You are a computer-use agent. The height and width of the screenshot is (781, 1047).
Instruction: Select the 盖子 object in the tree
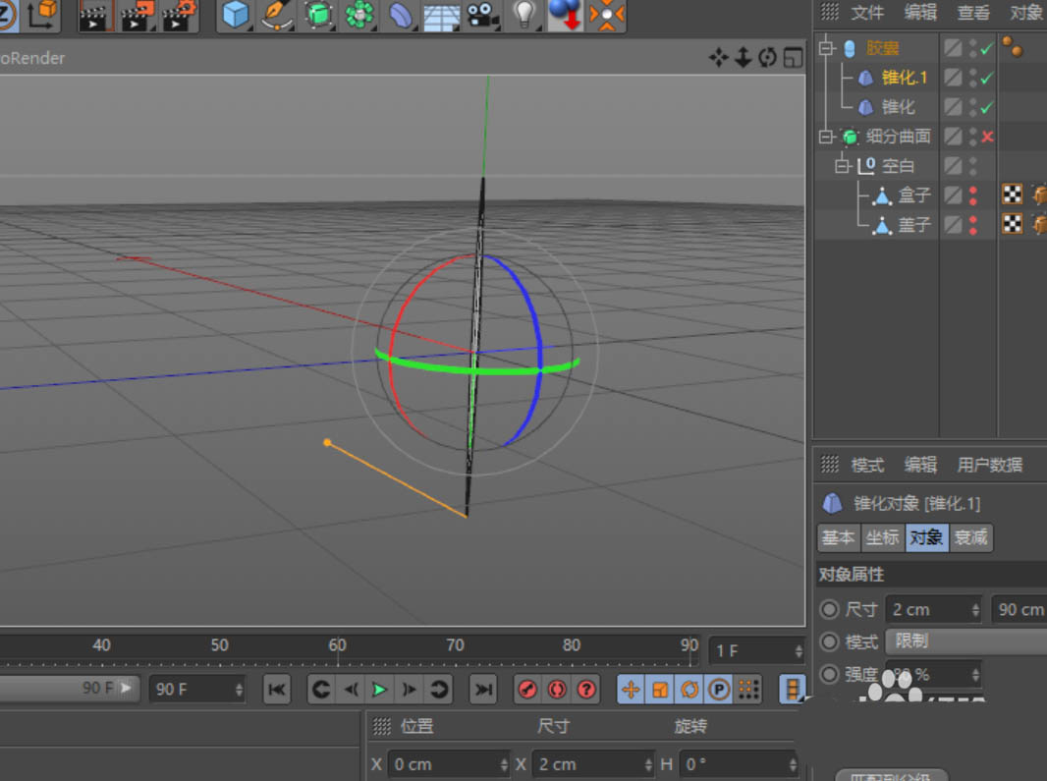click(913, 225)
